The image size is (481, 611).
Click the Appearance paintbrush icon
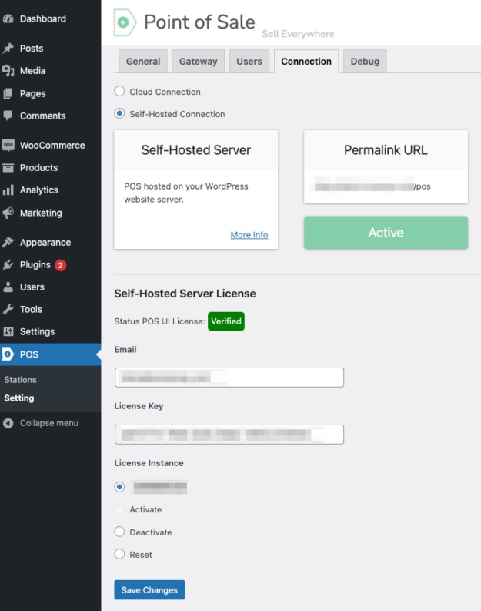pyautogui.click(x=8, y=243)
